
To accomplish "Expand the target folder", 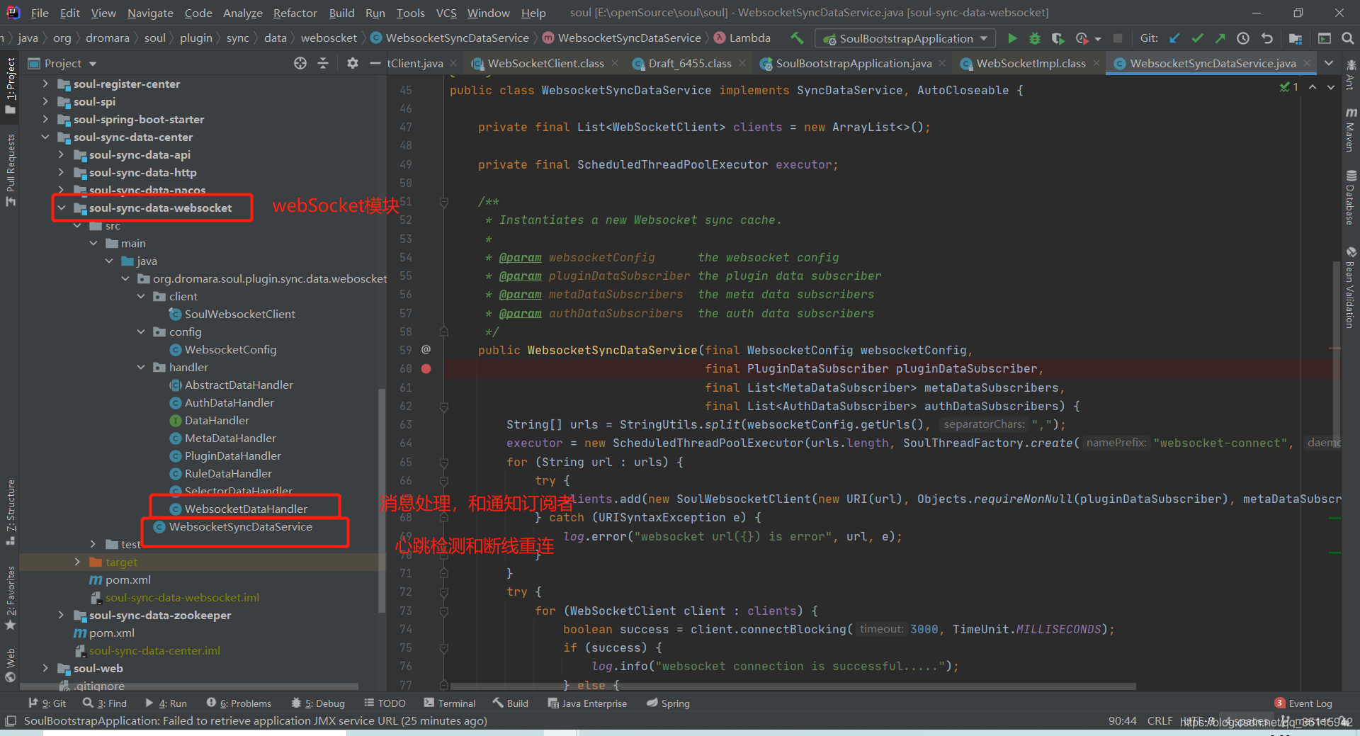I will (77, 562).
